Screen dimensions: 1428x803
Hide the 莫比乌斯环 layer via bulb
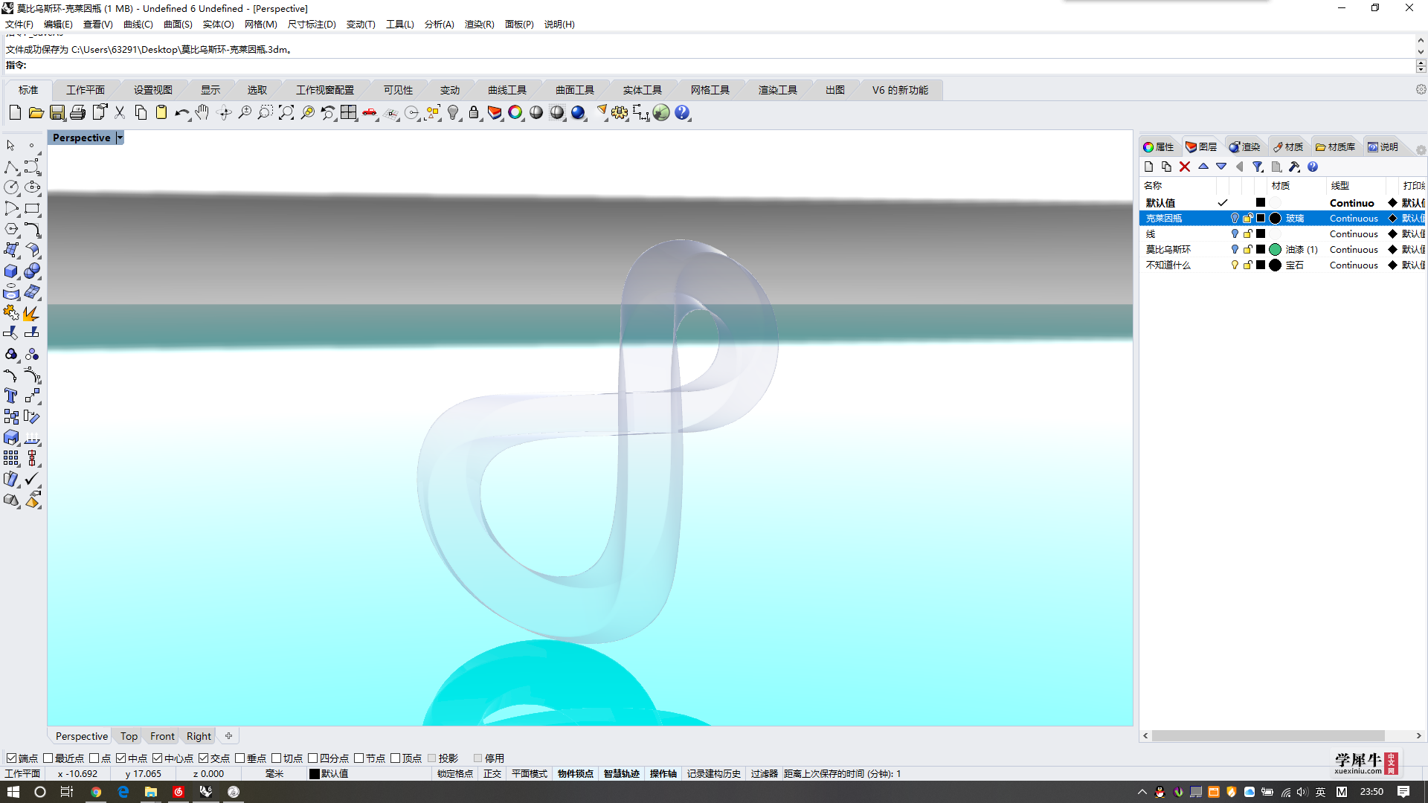pos(1235,249)
